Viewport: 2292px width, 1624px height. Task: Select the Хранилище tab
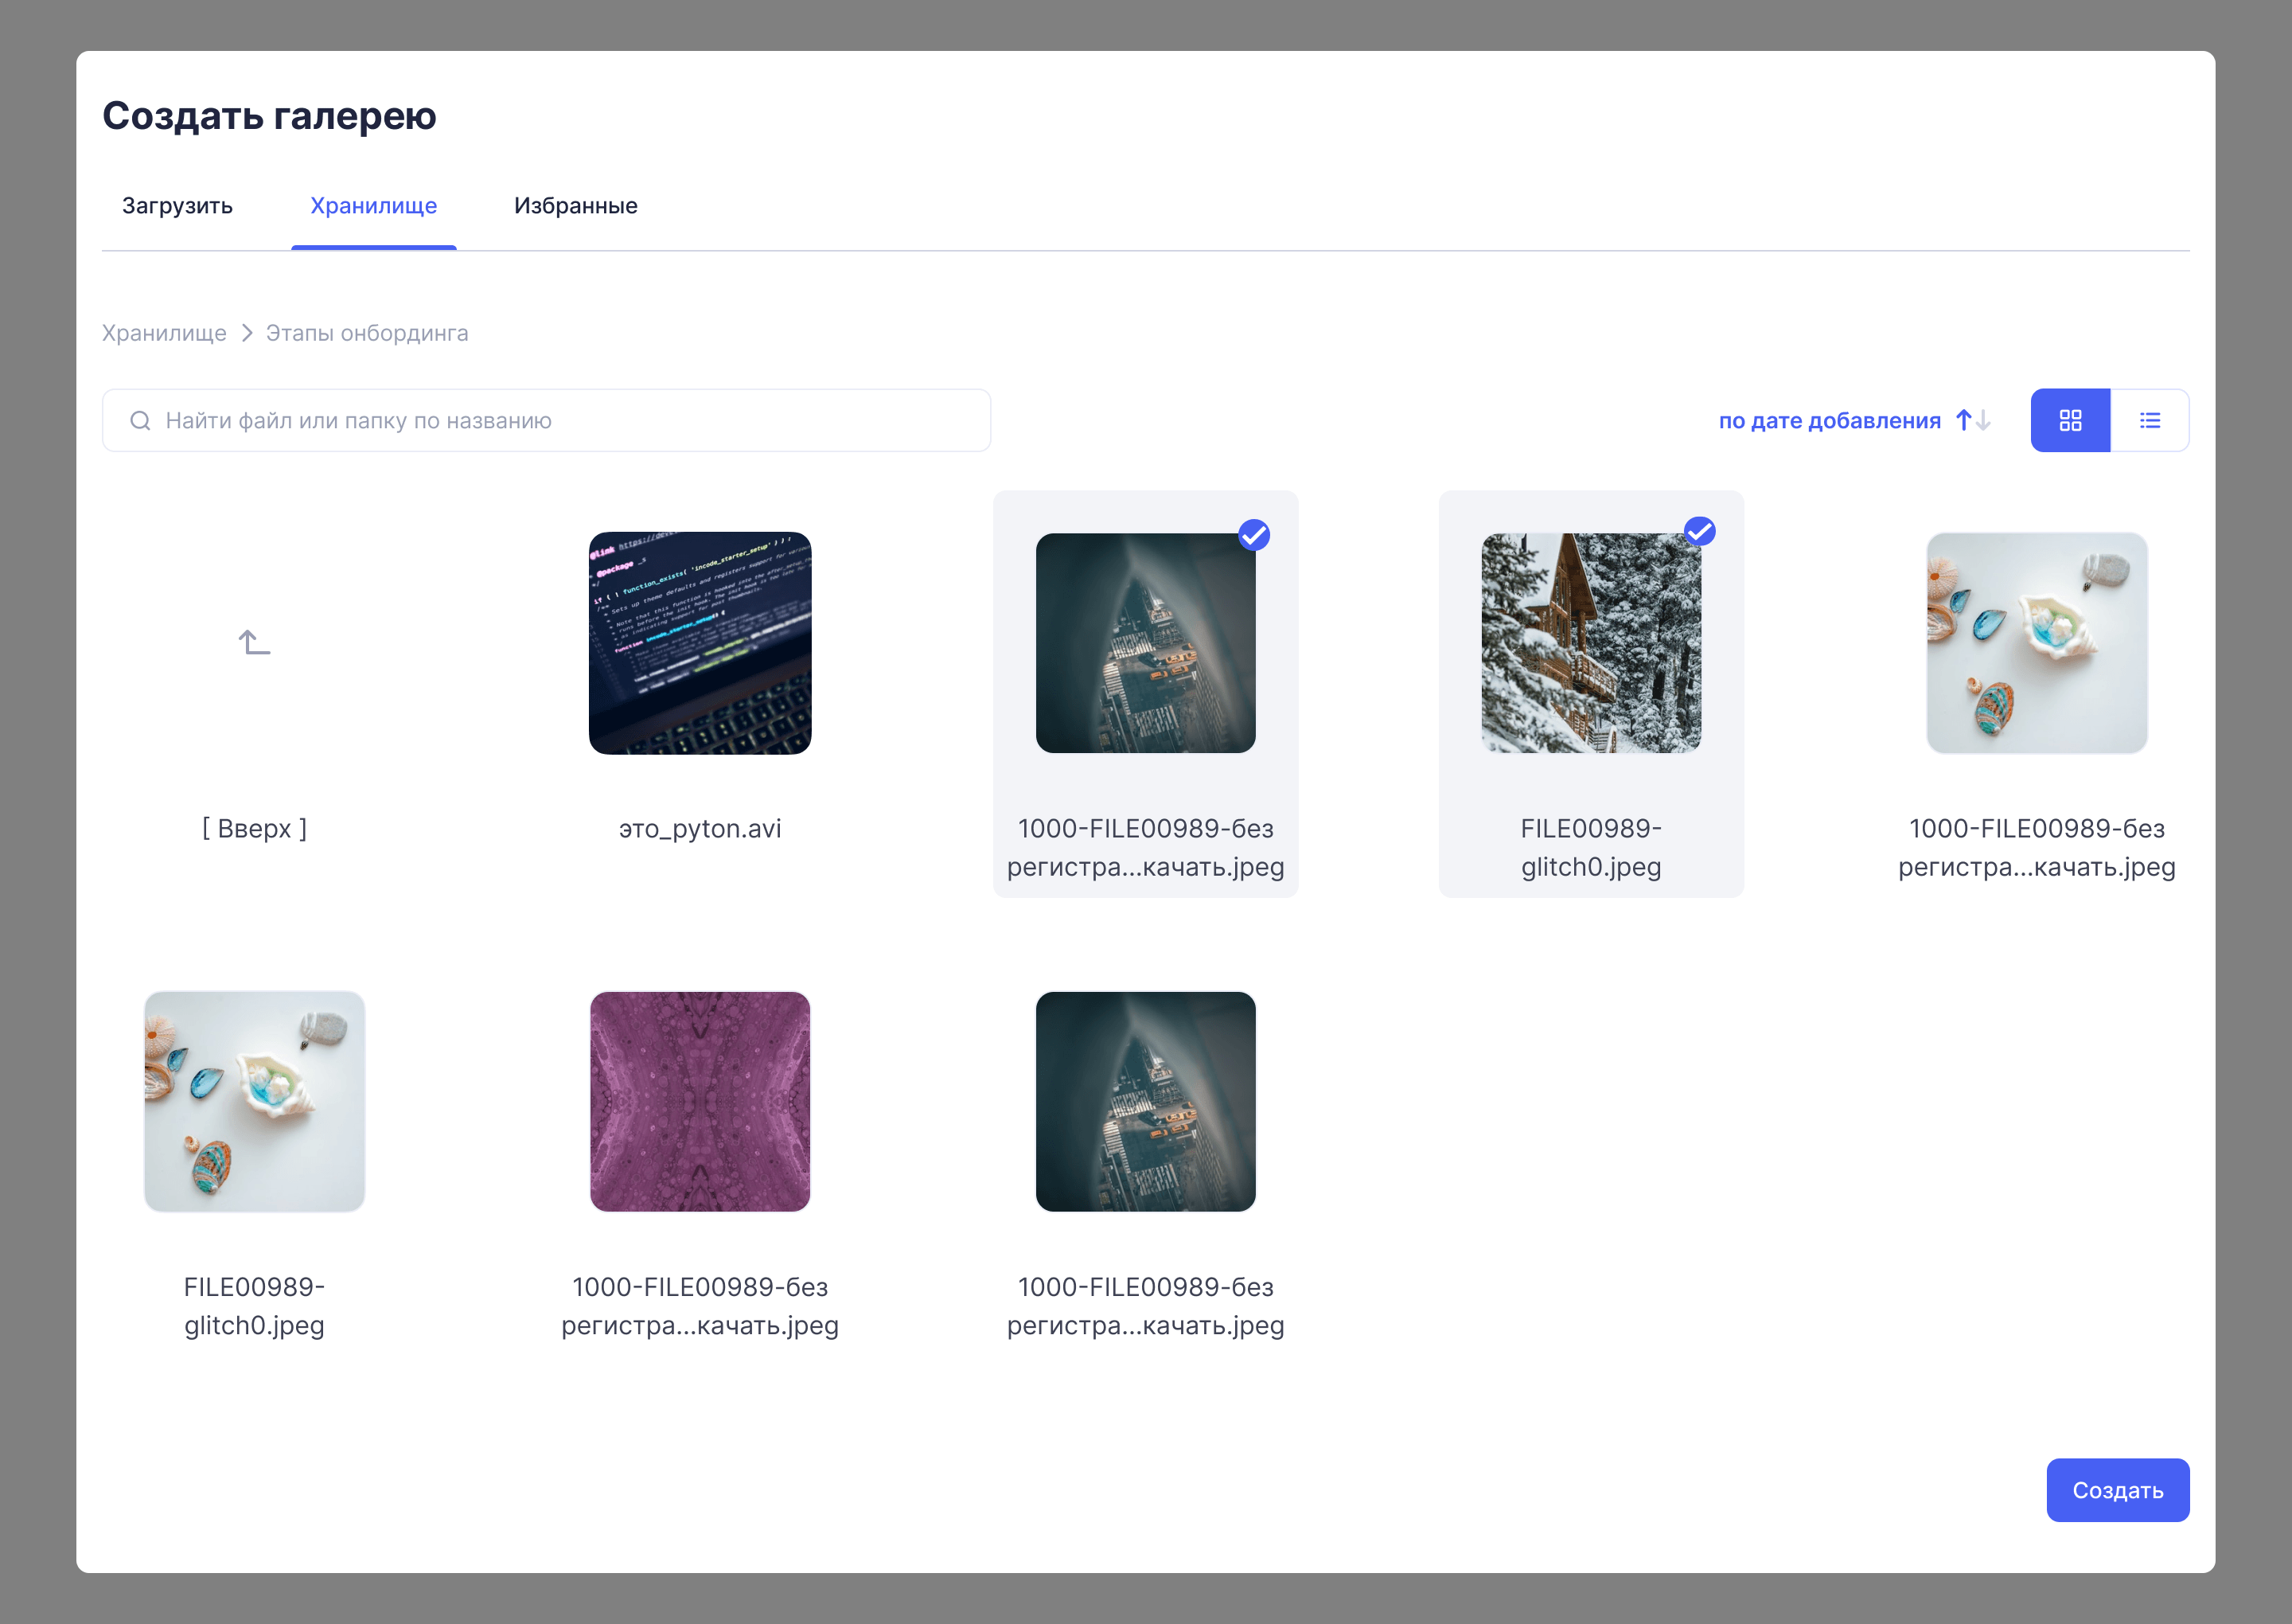(372, 205)
